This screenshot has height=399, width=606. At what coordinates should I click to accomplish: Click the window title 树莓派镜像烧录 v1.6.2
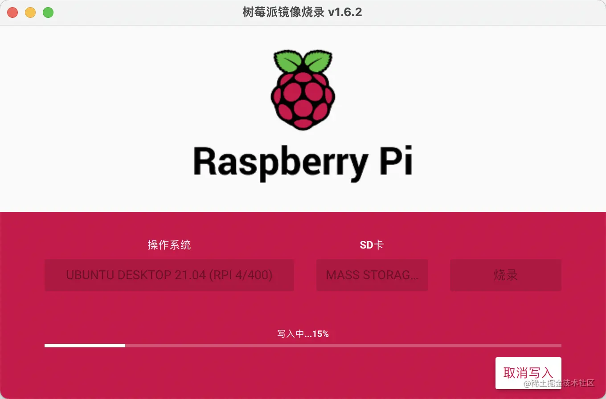[x=302, y=12]
